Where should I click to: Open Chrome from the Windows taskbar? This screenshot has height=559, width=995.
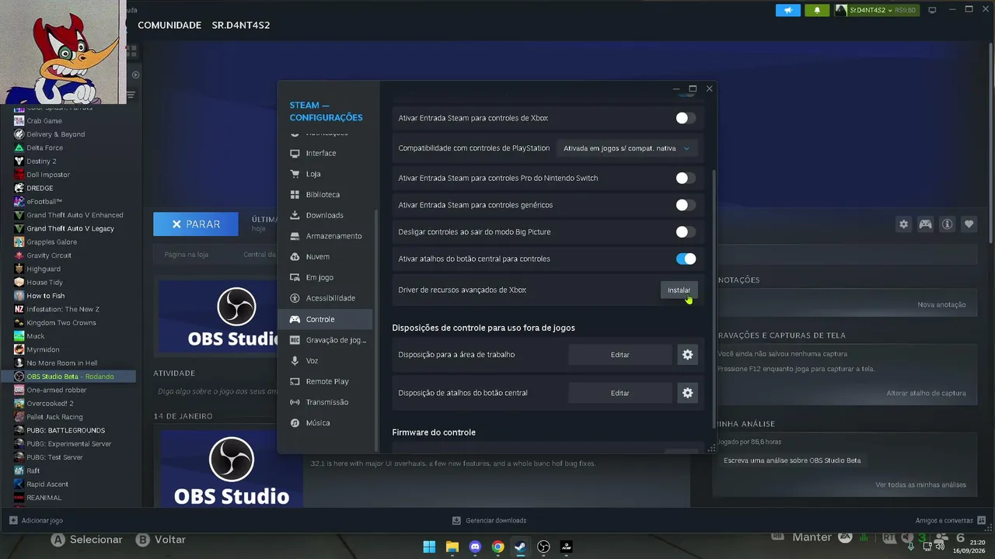pos(497,547)
